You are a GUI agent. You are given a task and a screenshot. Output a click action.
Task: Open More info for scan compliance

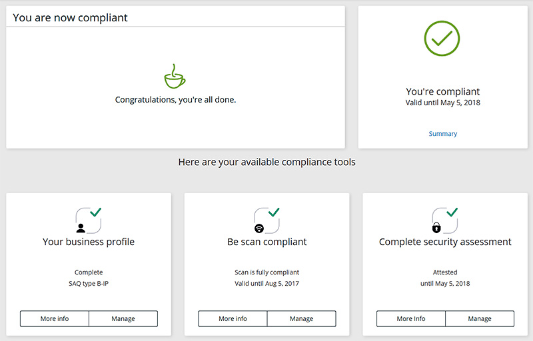coord(233,319)
